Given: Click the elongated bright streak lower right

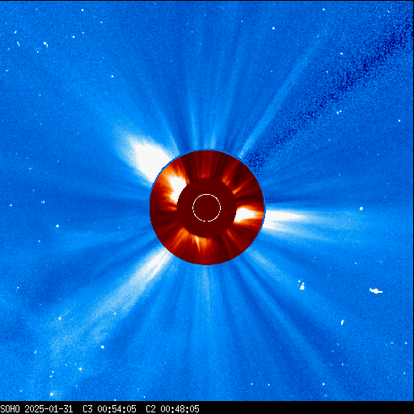Looking at the screenshot, I should point(342,323).
